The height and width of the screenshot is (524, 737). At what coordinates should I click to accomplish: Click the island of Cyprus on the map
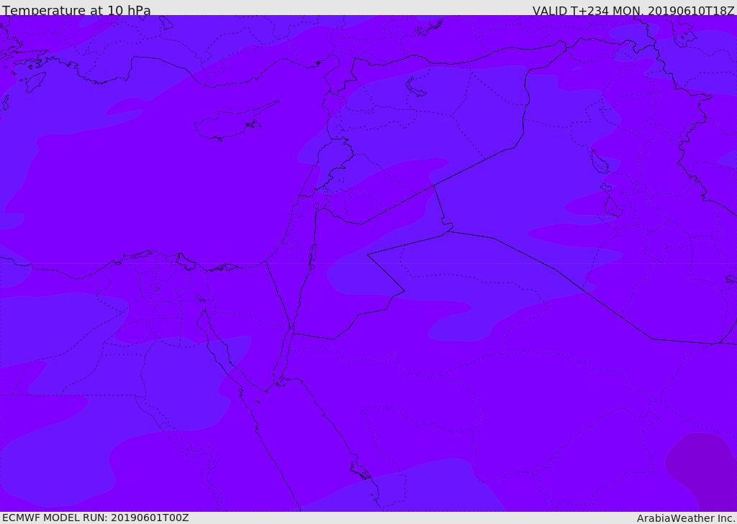point(230,124)
